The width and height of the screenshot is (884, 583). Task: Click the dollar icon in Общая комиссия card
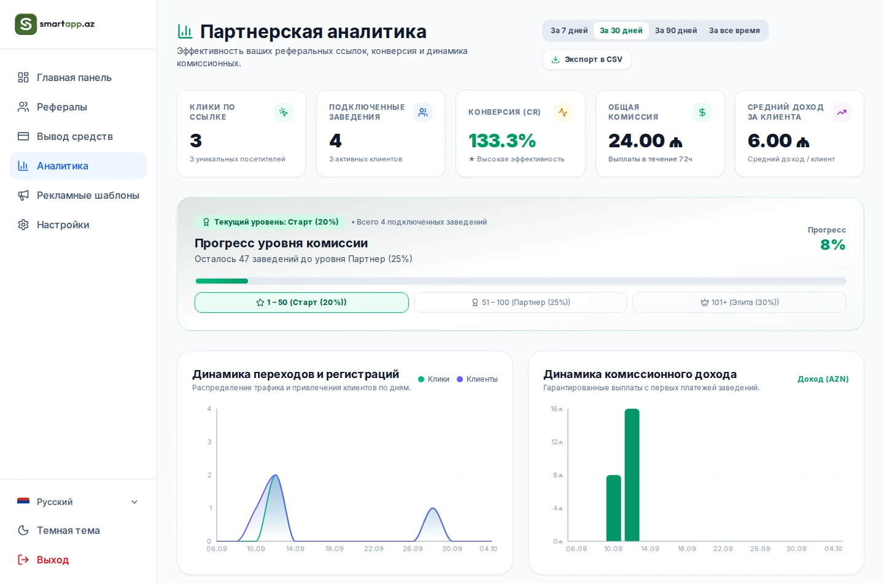702,112
